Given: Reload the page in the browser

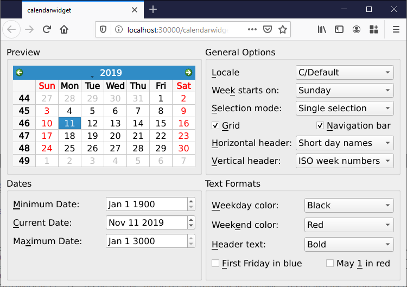Looking at the screenshot, I should [x=47, y=30].
